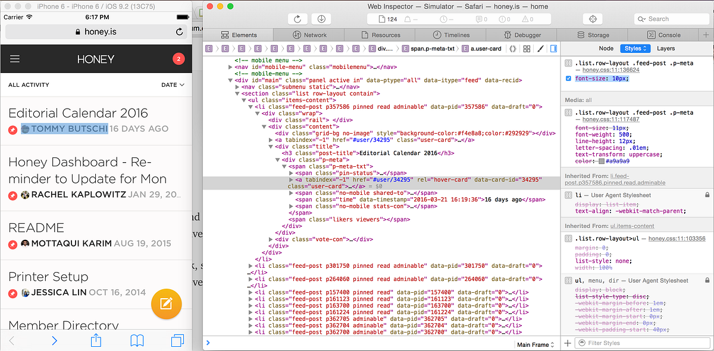Click the resource count 124 indicator
The image size is (714, 351).
coord(387,19)
